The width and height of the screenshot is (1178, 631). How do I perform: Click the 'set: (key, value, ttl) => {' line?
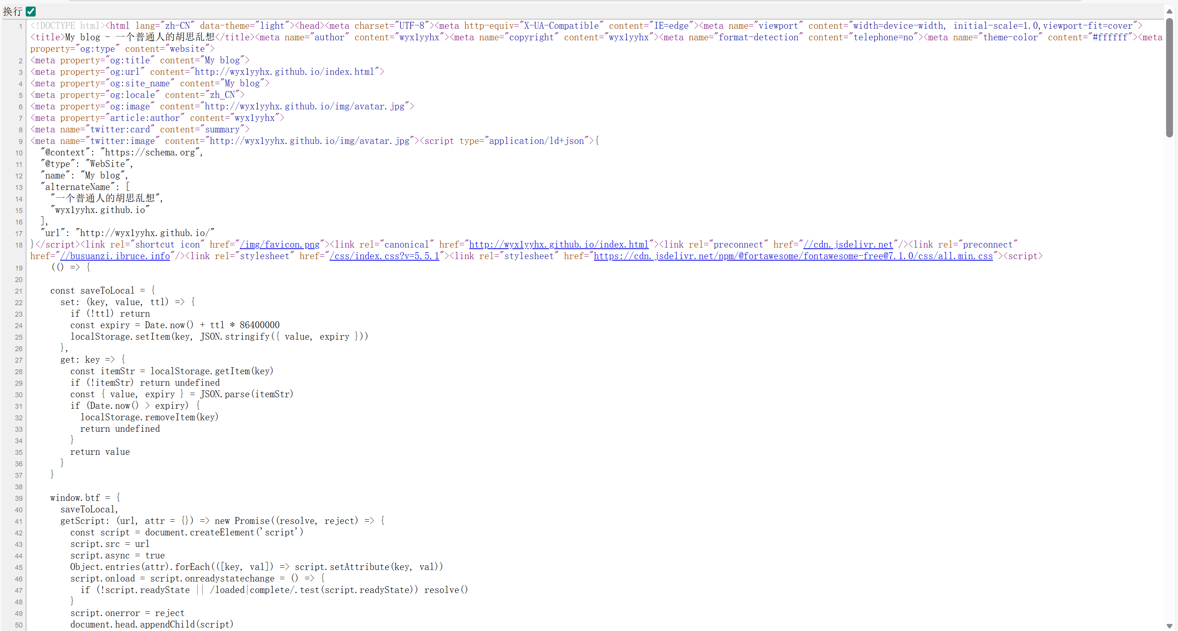pos(128,302)
